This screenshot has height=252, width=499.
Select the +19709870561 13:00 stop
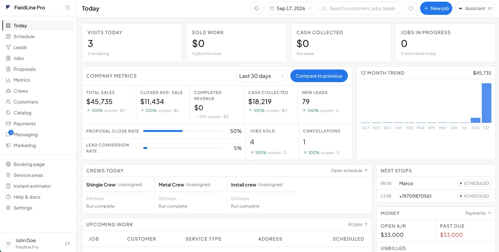(x=436, y=196)
